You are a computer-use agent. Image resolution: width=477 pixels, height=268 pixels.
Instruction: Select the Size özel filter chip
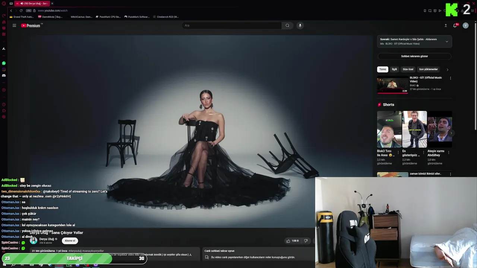tap(408, 69)
